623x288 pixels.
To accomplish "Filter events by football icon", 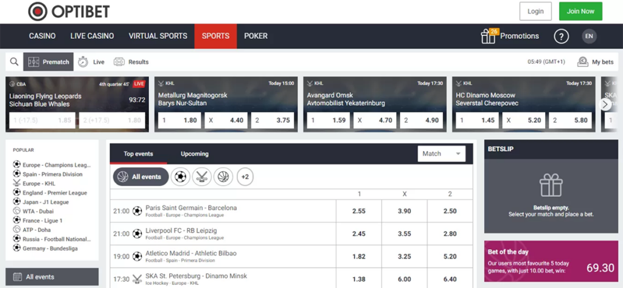I will click(x=180, y=177).
